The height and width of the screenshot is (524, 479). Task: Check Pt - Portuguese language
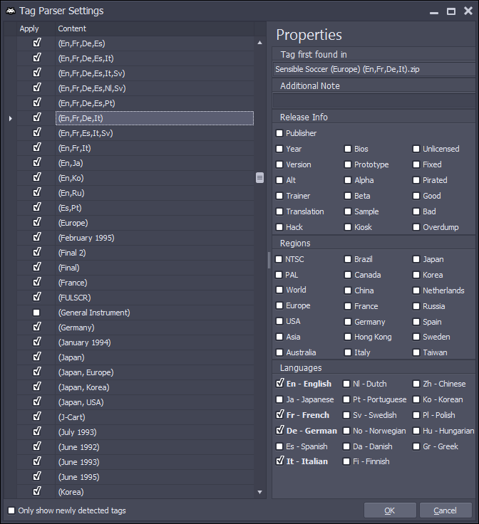pos(346,399)
